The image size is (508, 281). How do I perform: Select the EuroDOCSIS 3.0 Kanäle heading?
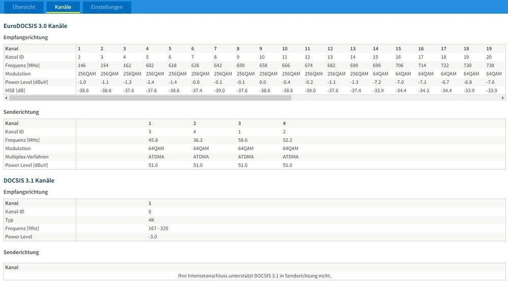coord(35,26)
